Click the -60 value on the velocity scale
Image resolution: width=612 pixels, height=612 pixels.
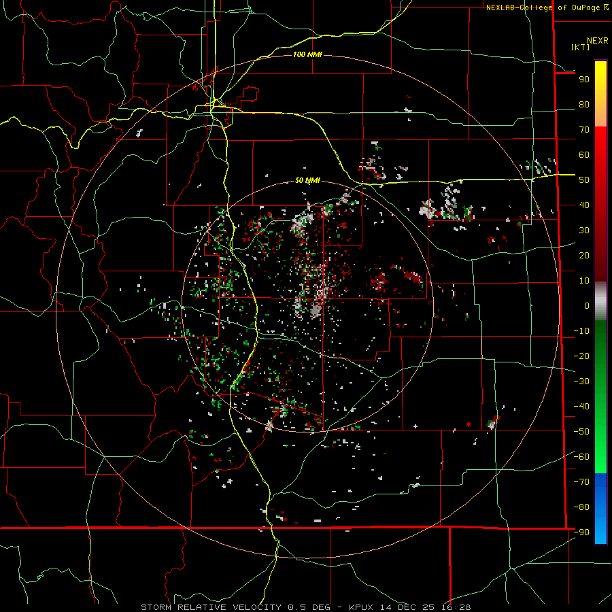click(x=581, y=457)
